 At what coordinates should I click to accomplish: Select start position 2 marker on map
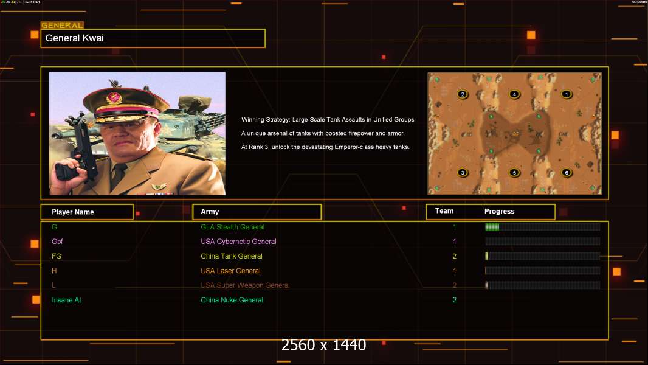(x=463, y=94)
